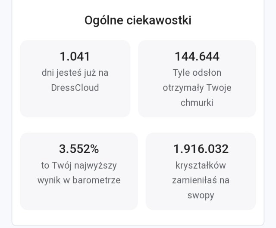Select the 3.552% barometer value

[x=79, y=149]
